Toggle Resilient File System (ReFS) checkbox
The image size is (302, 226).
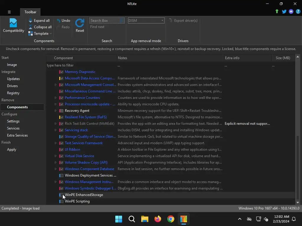tap(61, 117)
